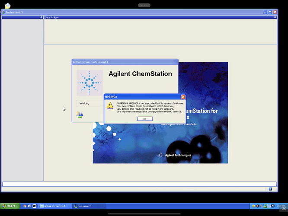Click the Show Desktop quick launch icon

[29, 206]
